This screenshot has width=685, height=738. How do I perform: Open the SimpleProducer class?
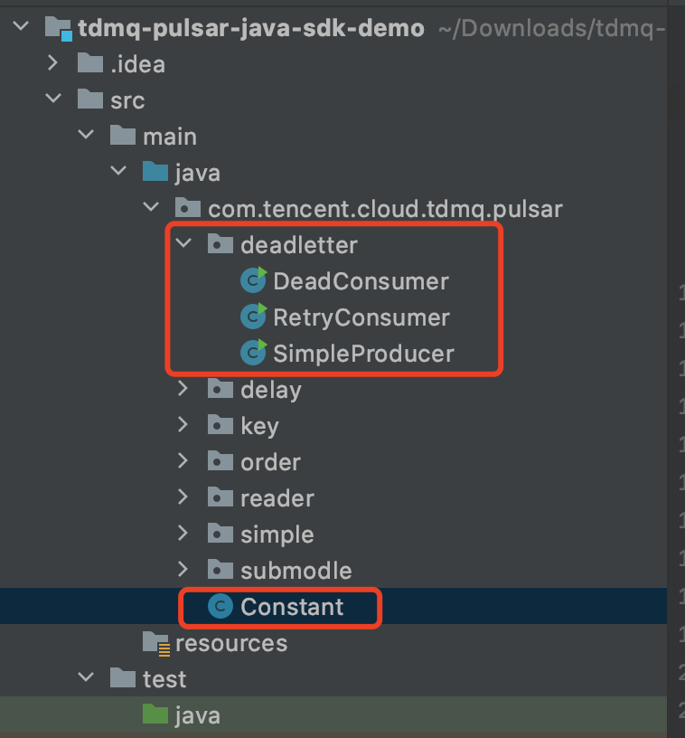(x=364, y=354)
